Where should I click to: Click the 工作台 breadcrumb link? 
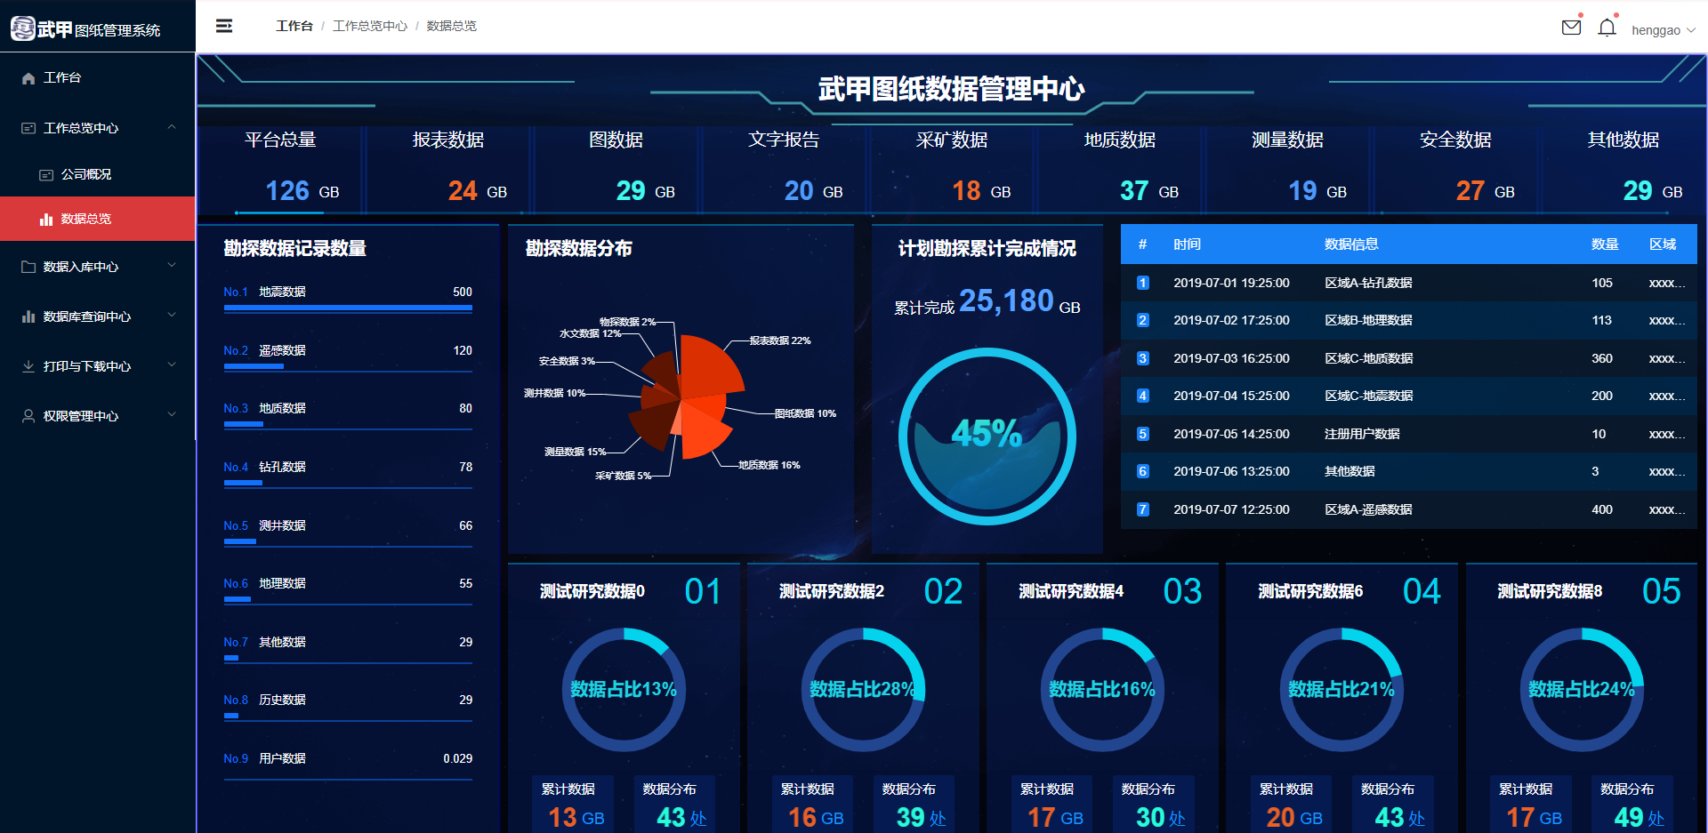click(294, 26)
